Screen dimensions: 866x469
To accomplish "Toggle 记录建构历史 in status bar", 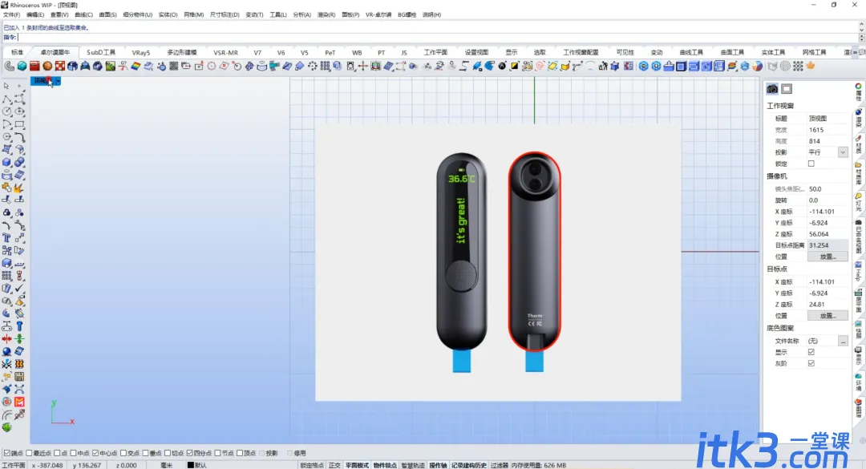I will pos(469,465).
